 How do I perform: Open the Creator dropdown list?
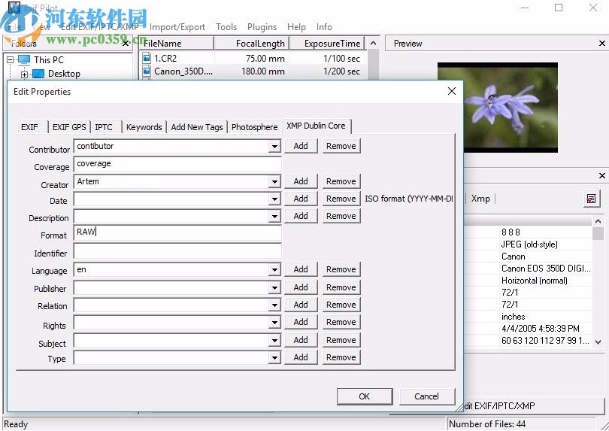[x=274, y=181]
